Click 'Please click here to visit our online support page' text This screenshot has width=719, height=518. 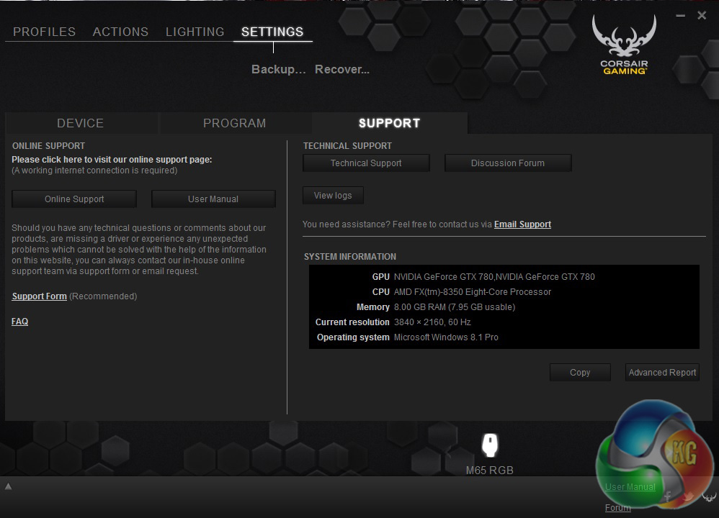tap(112, 160)
